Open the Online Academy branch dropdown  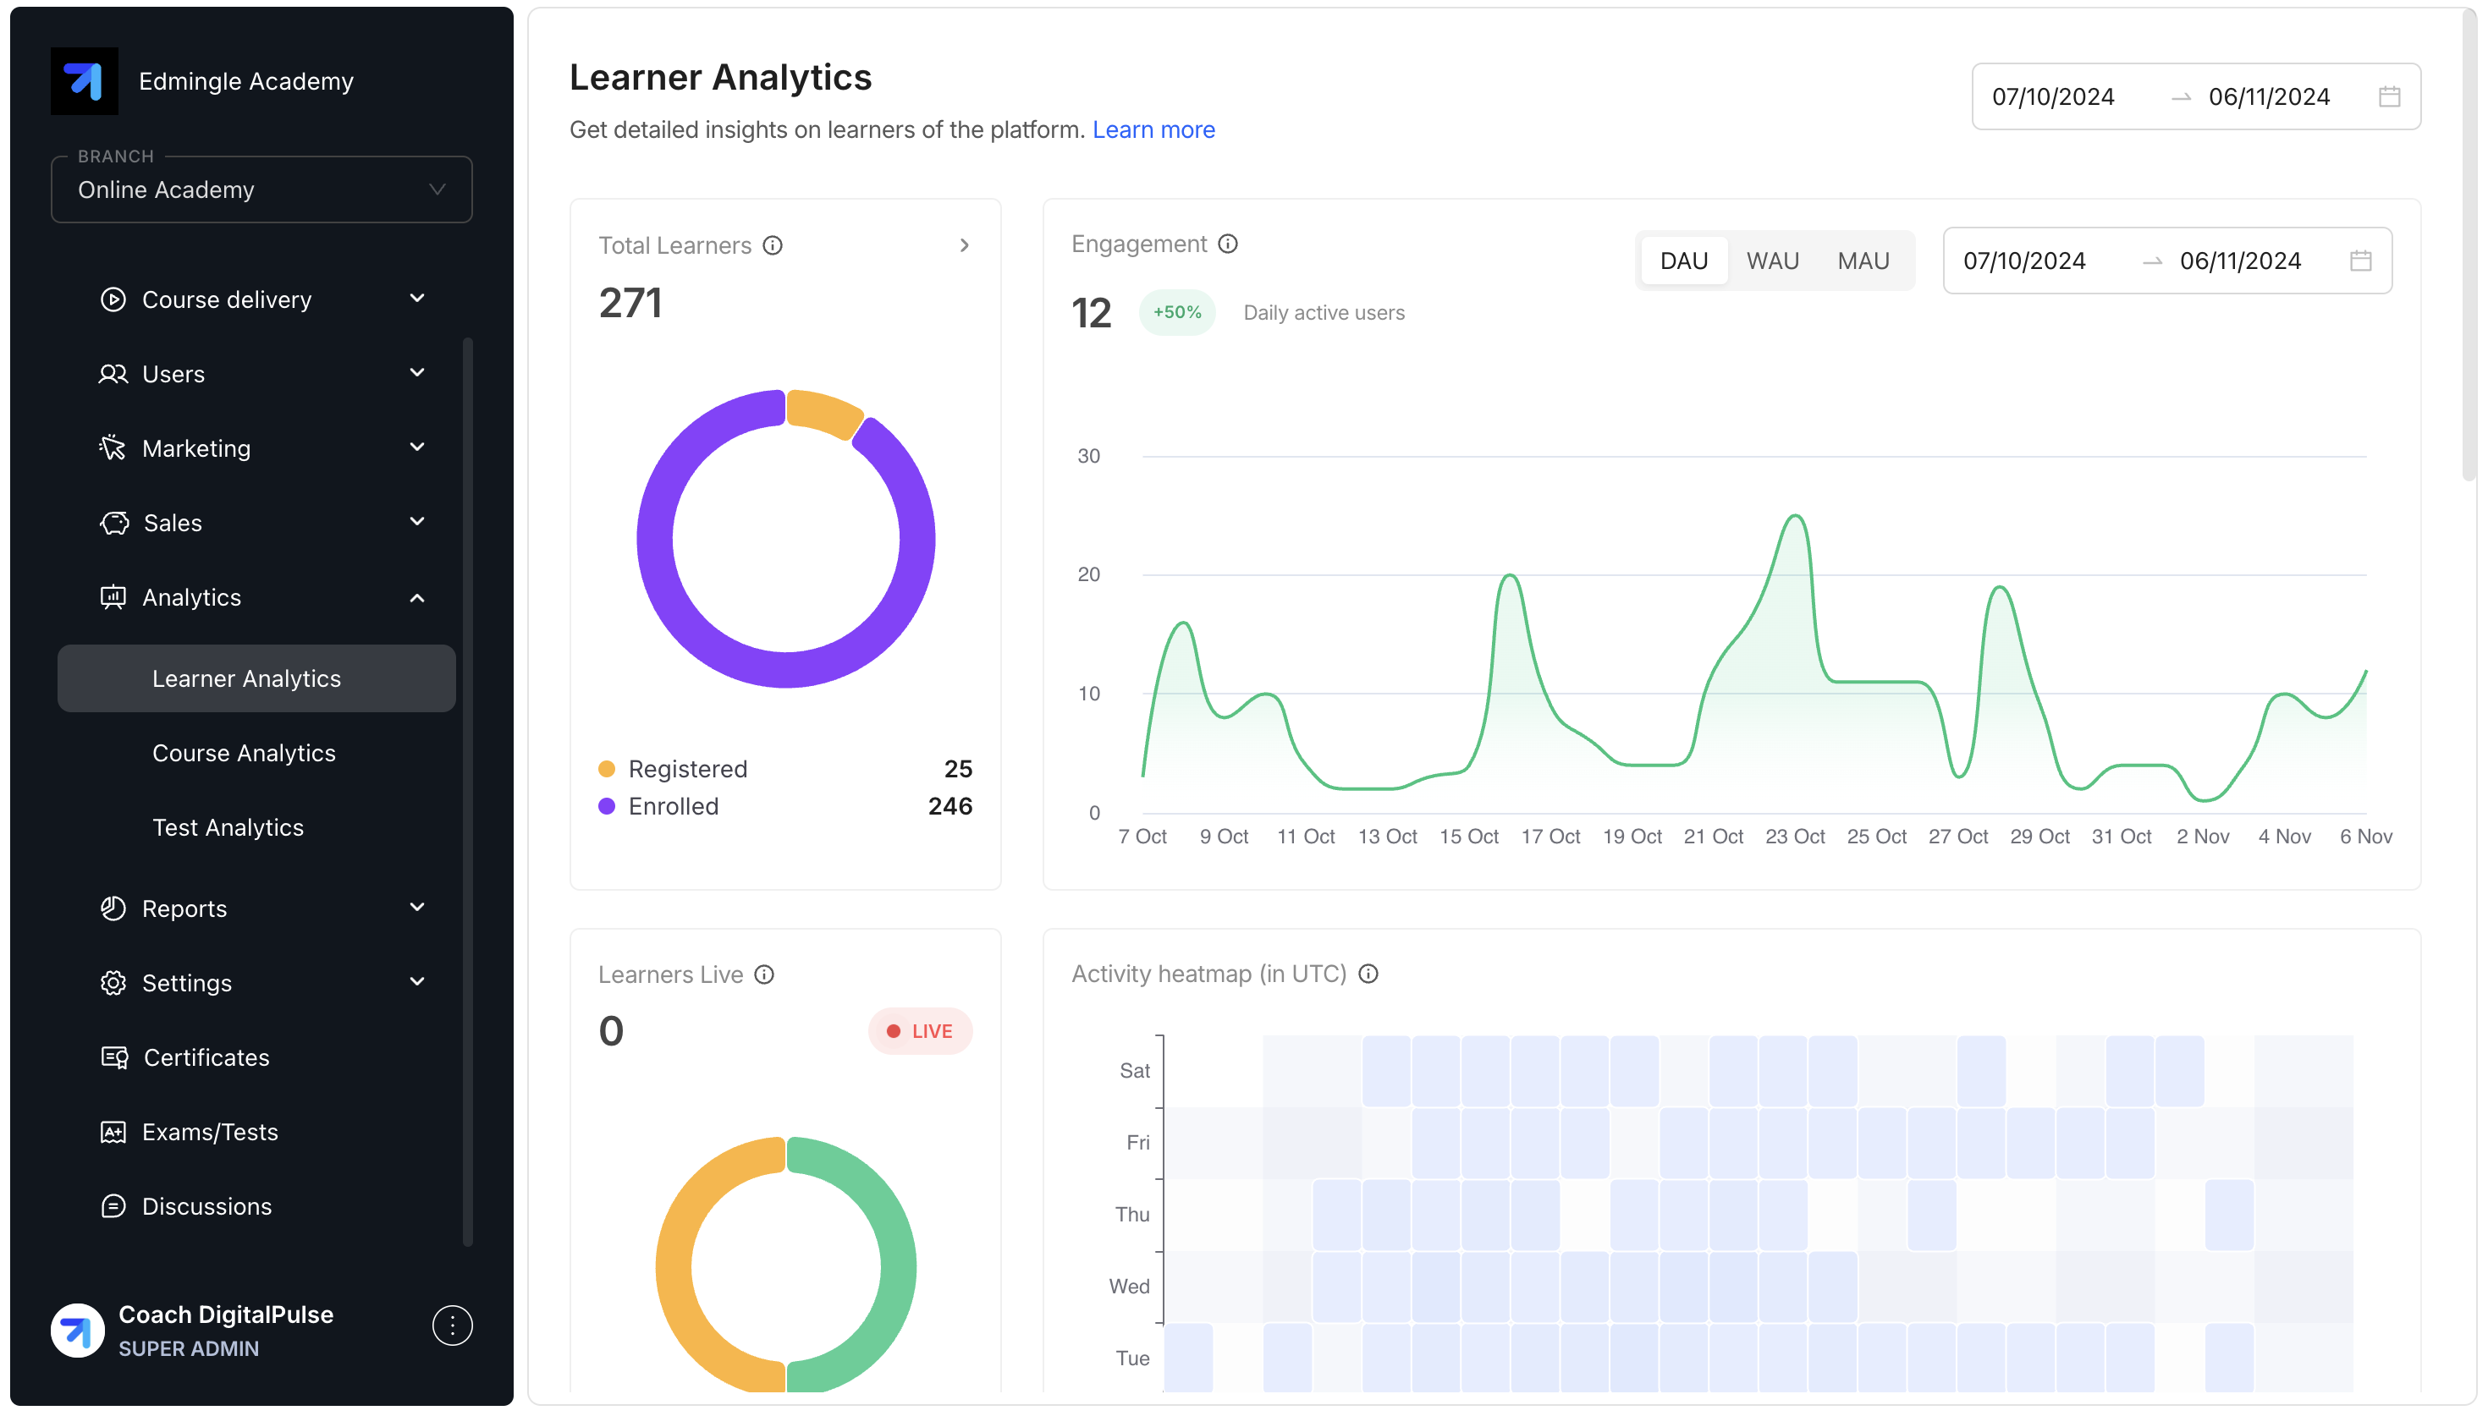point(261,189)
